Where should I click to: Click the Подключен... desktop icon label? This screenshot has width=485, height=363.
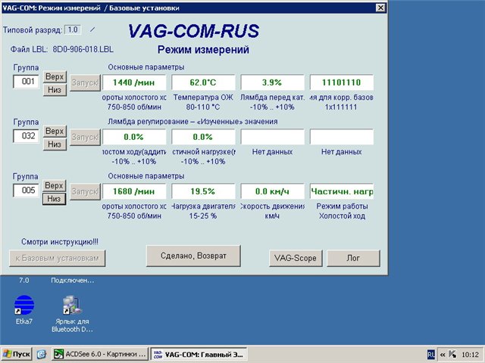(x=73, y=281)
